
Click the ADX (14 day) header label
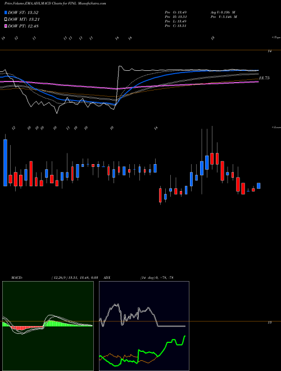pos(138,278)
